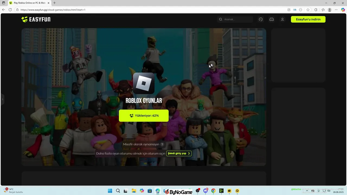Screen dimensions: 347x195
Task: Click the Roblox logo tile
Action: [x=144, y=83]
